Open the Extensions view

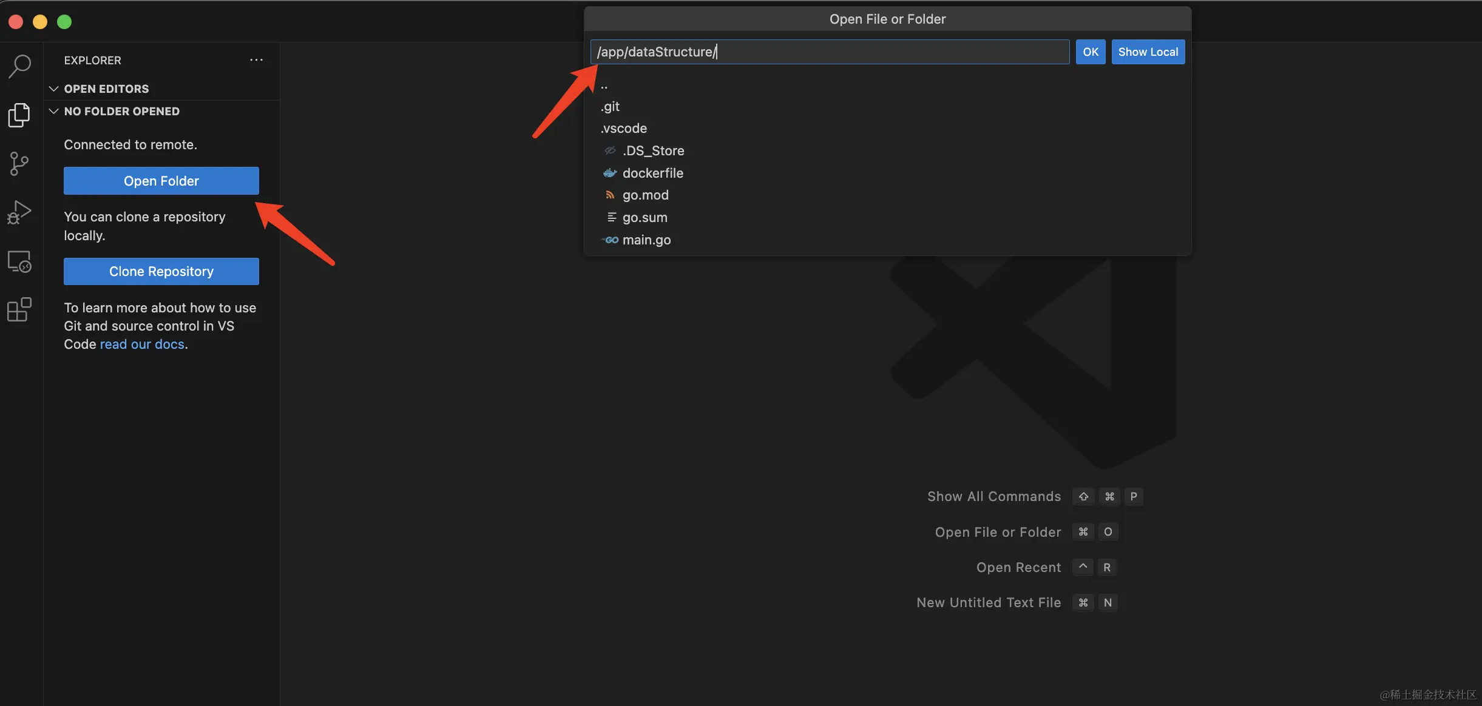[x=19, y=310]
